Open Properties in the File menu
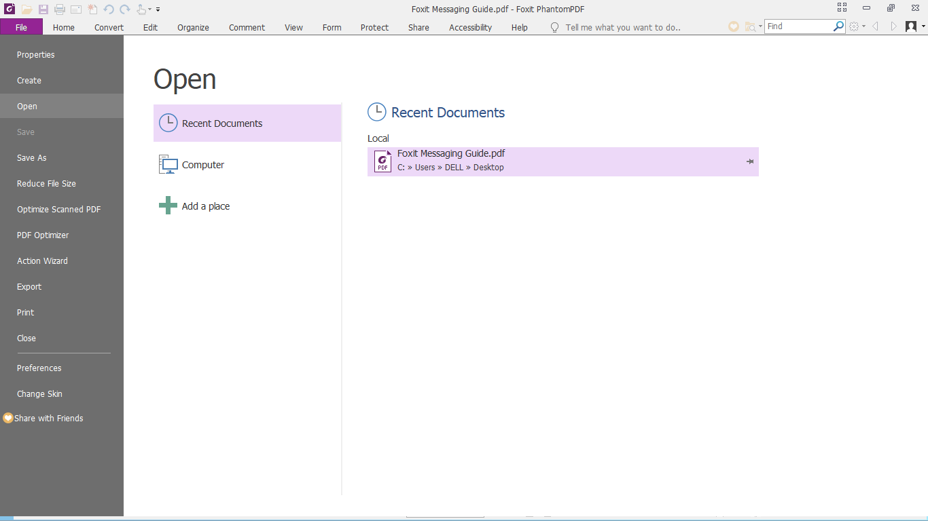The width and height of the screenshot is (928, 521). [x=62, y=55]
